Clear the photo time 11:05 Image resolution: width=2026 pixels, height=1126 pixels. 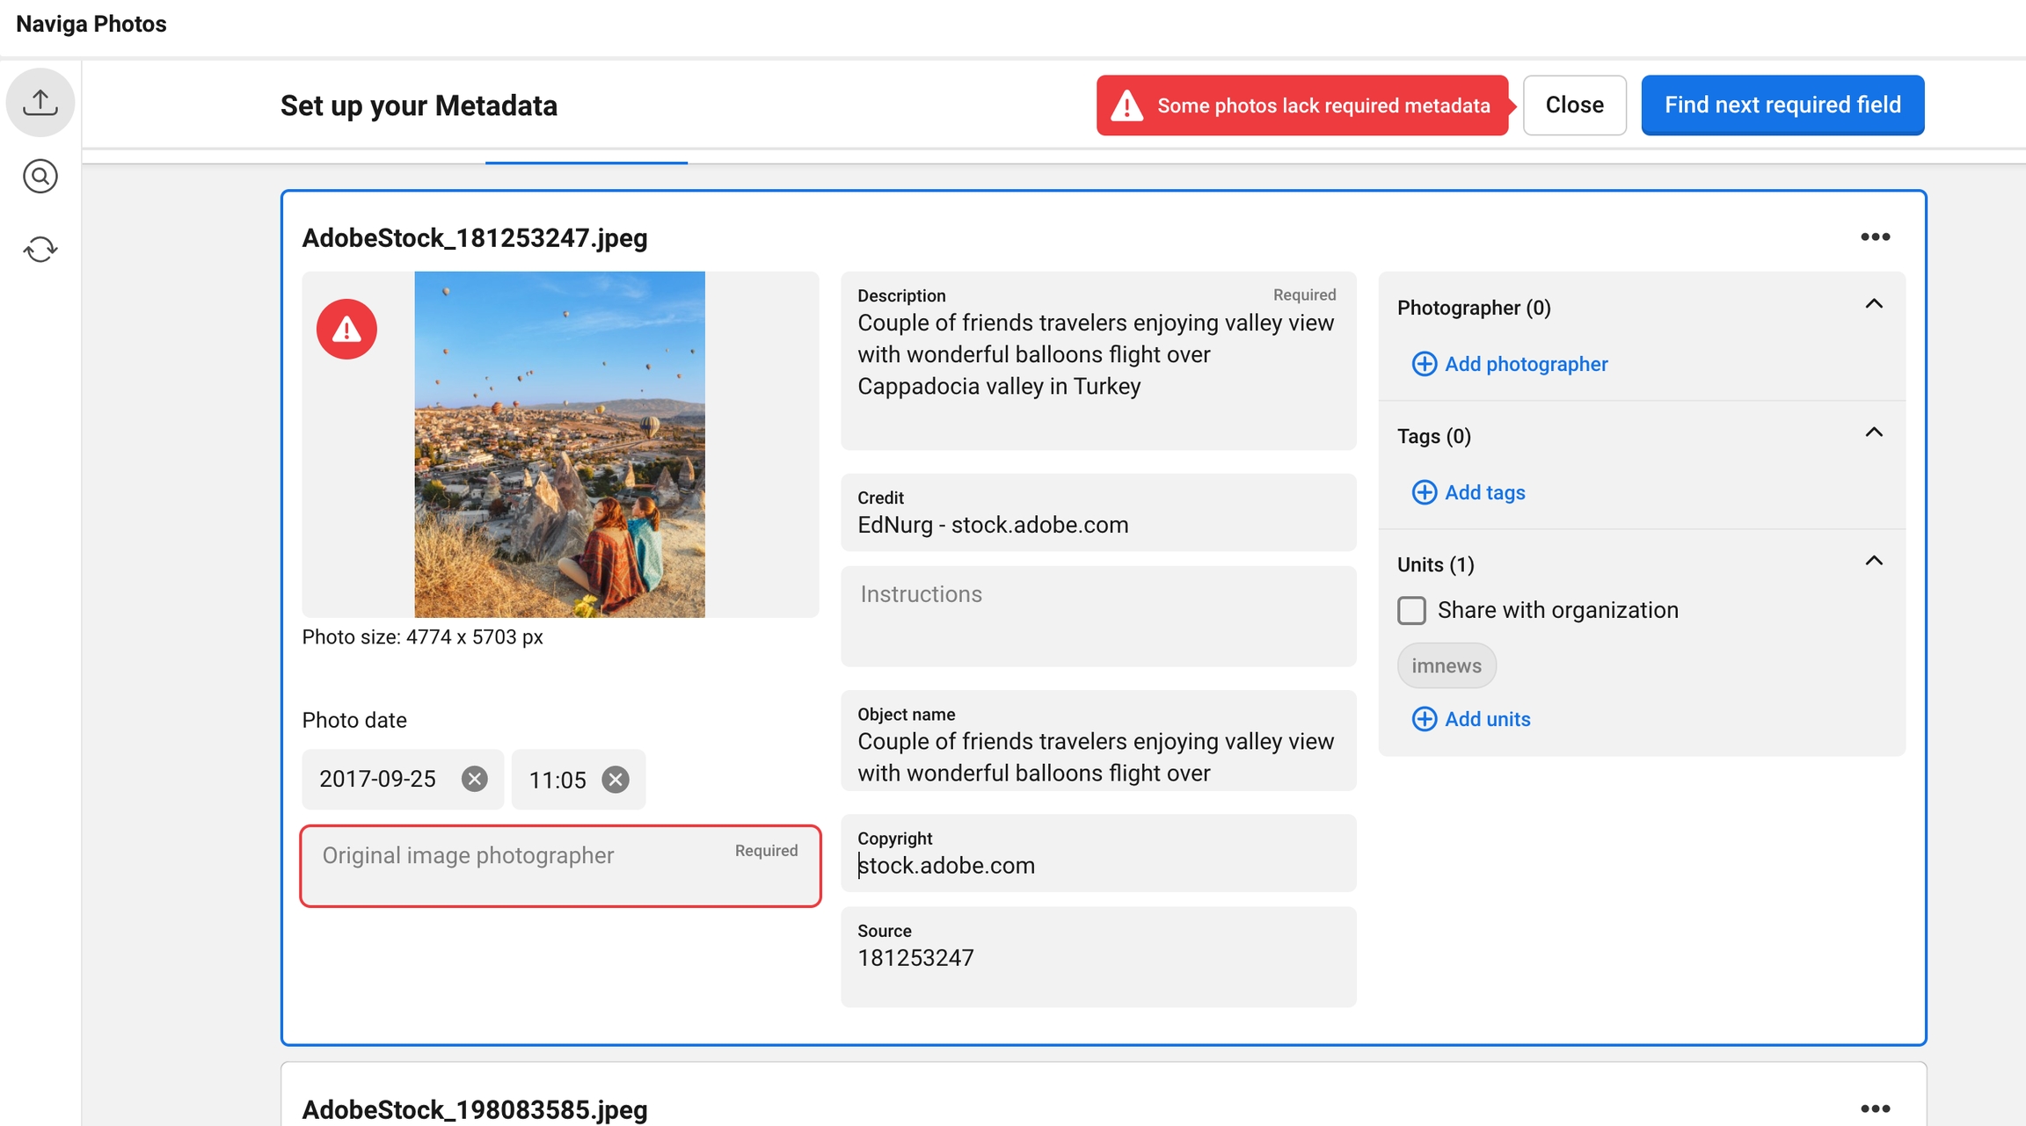[x=616, y=779]
